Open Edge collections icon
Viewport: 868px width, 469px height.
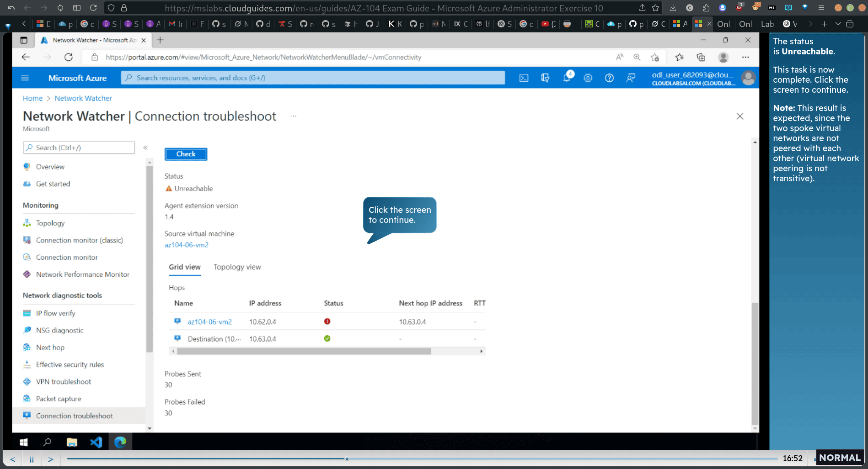tap(701, 57)
